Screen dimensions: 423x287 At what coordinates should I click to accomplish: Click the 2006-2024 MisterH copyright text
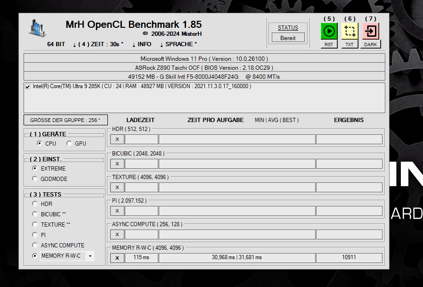click(172, 34)
